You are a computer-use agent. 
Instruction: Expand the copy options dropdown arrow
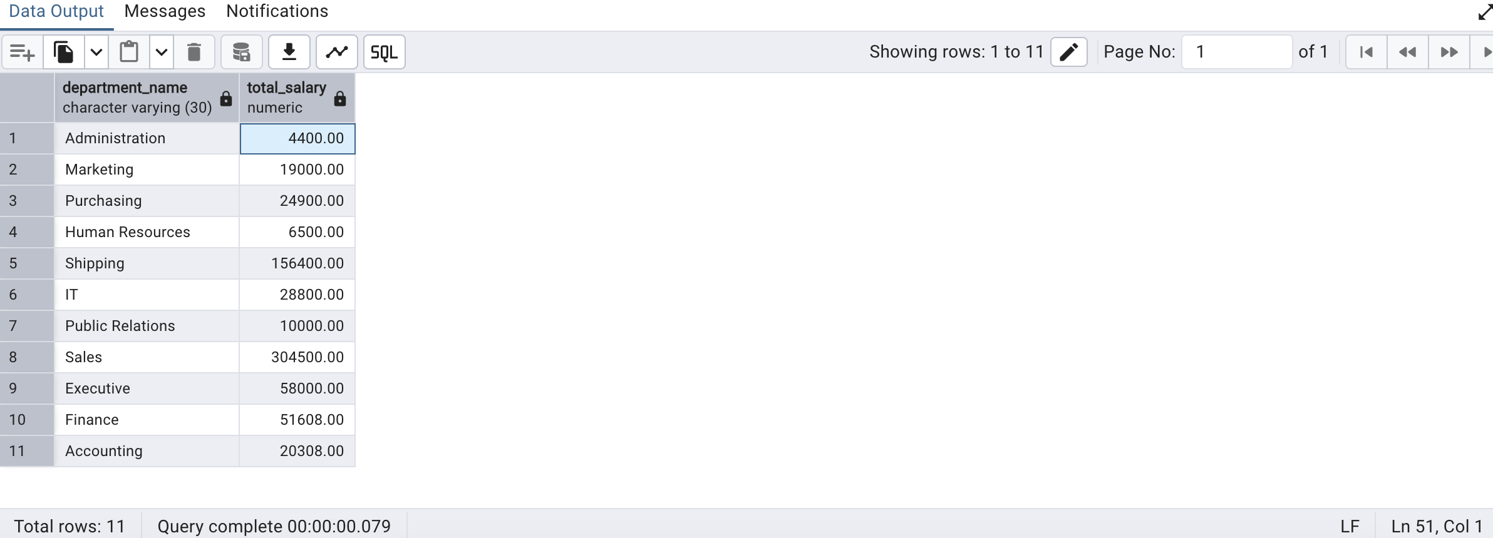tap(96, 52)
